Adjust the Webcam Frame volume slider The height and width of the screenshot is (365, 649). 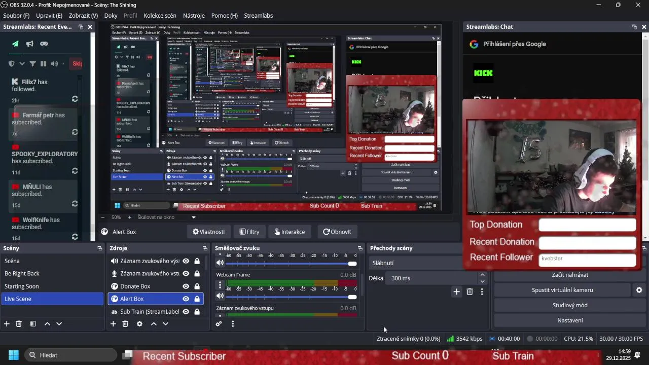pyautogui.click(x=291, y=297)
